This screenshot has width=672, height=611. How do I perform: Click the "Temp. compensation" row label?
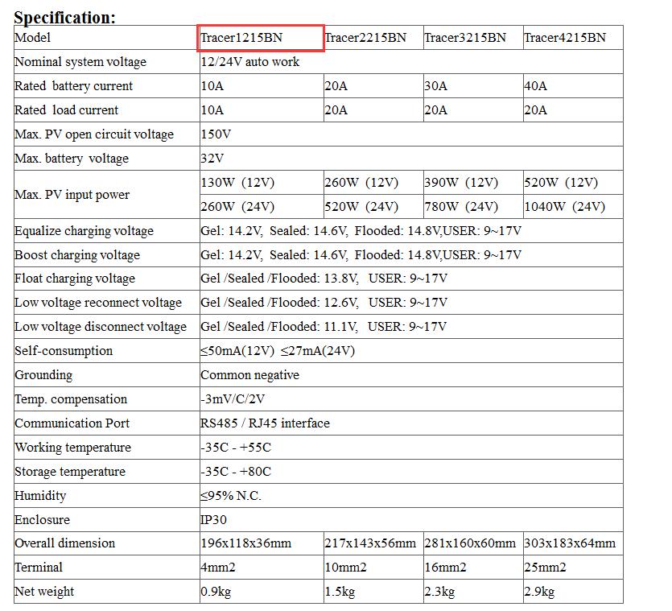[x=71, y=399]
